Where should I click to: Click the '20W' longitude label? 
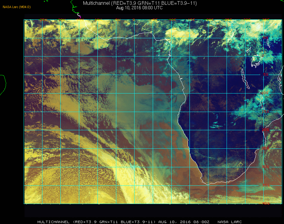click(62, 20)
